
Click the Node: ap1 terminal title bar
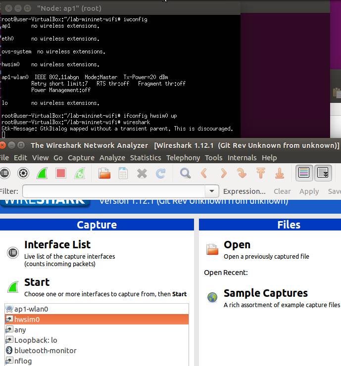click(120, 8)
